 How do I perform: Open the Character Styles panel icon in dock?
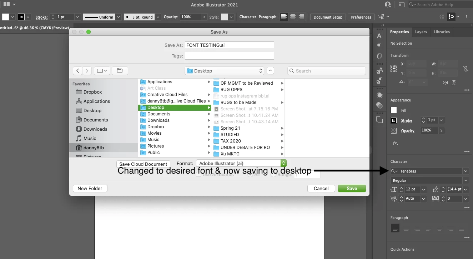pyautogui.click(x=379, y=70)
